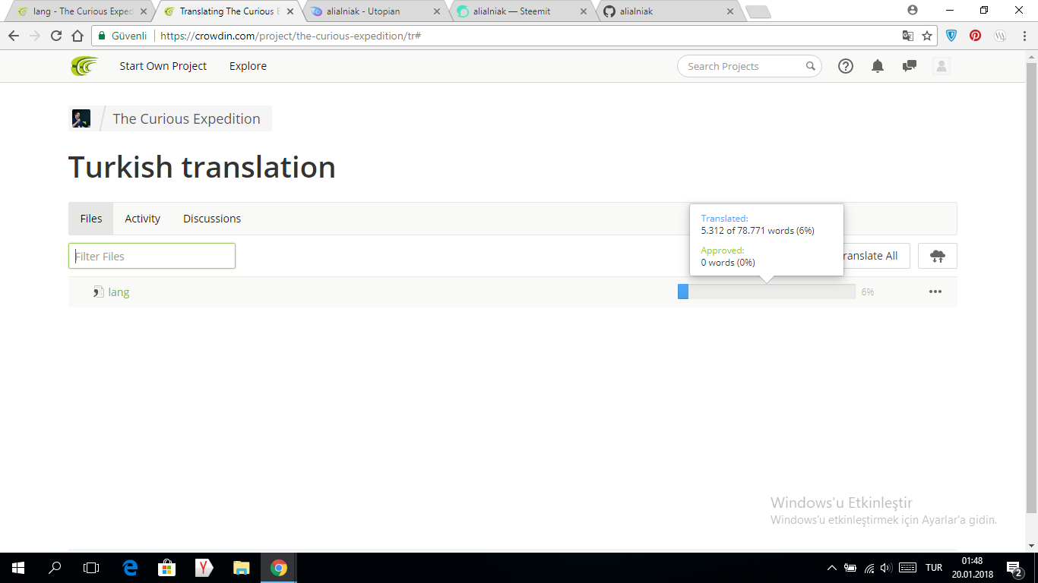1038x583 pixels.
Task: Launch Microsoft Edge from taskbar
Action: (130, 568)
